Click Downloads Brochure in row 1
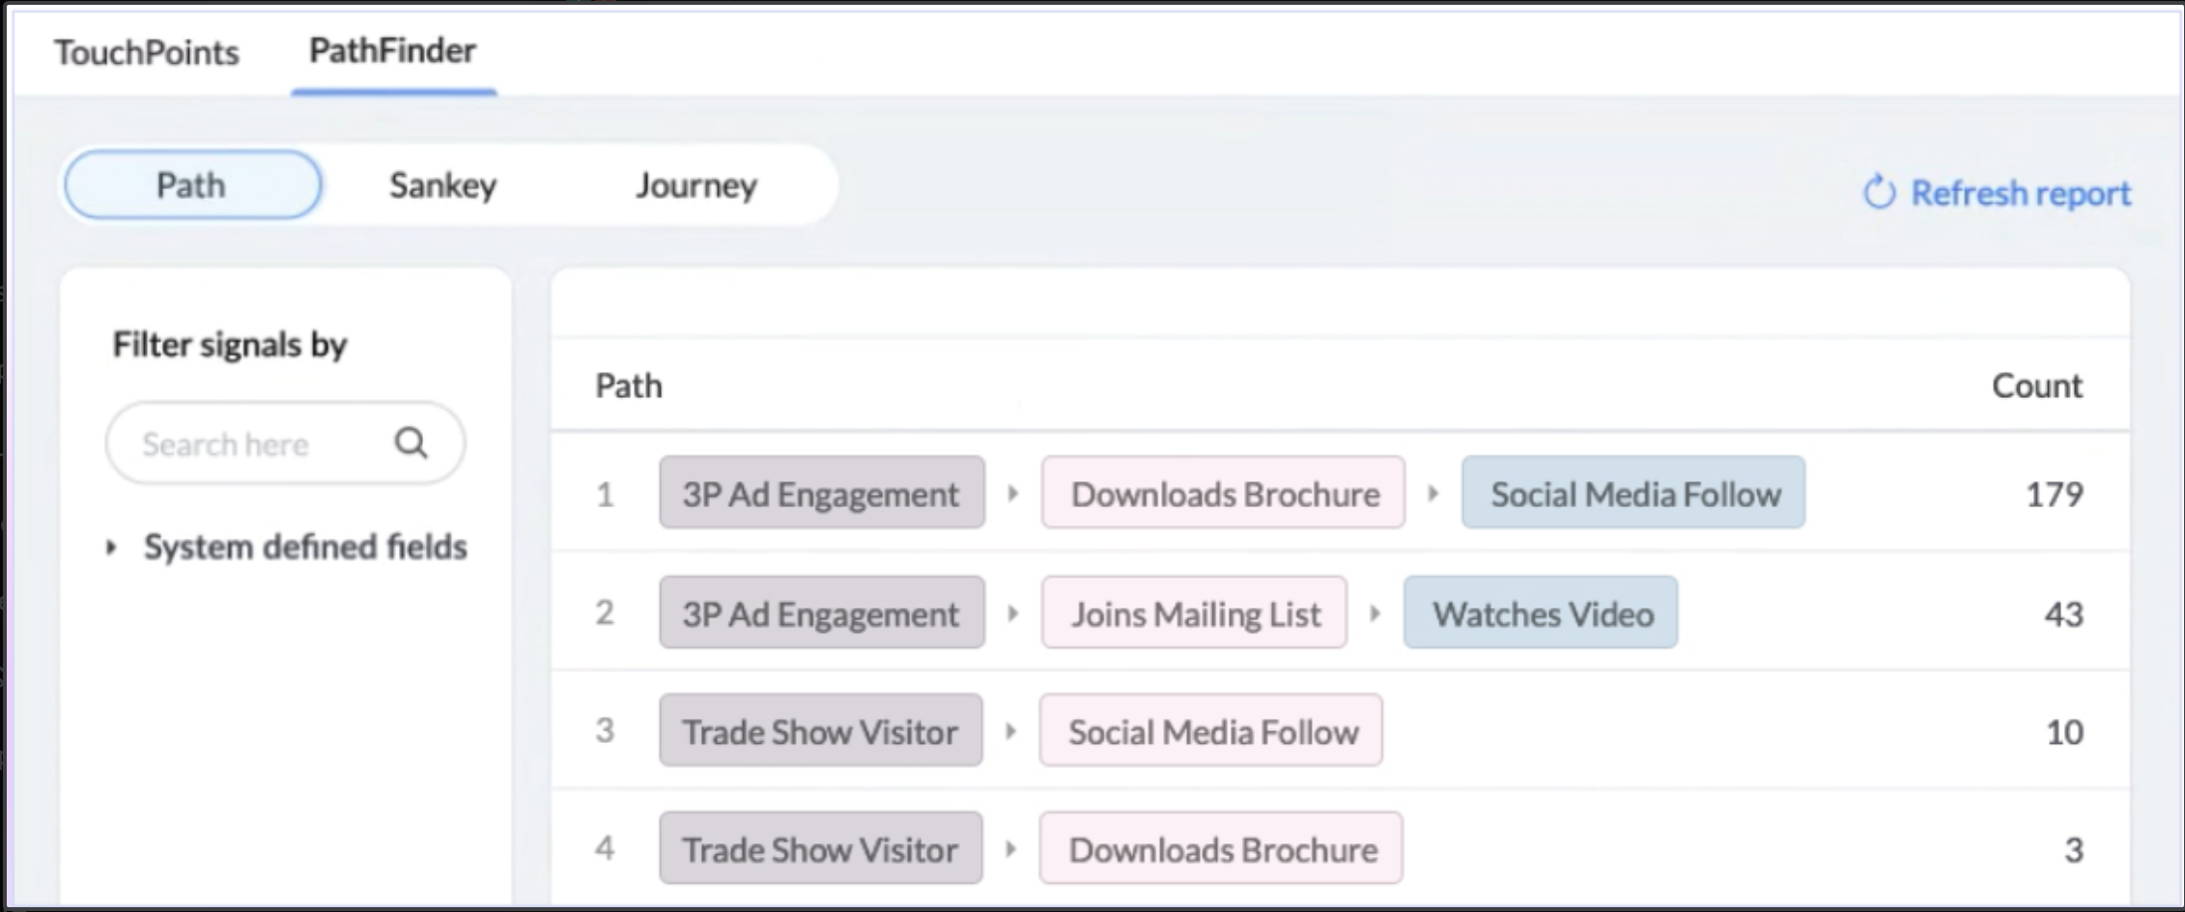 tap(1224, 493)
